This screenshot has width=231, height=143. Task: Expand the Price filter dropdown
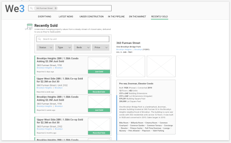click(101, 47)
